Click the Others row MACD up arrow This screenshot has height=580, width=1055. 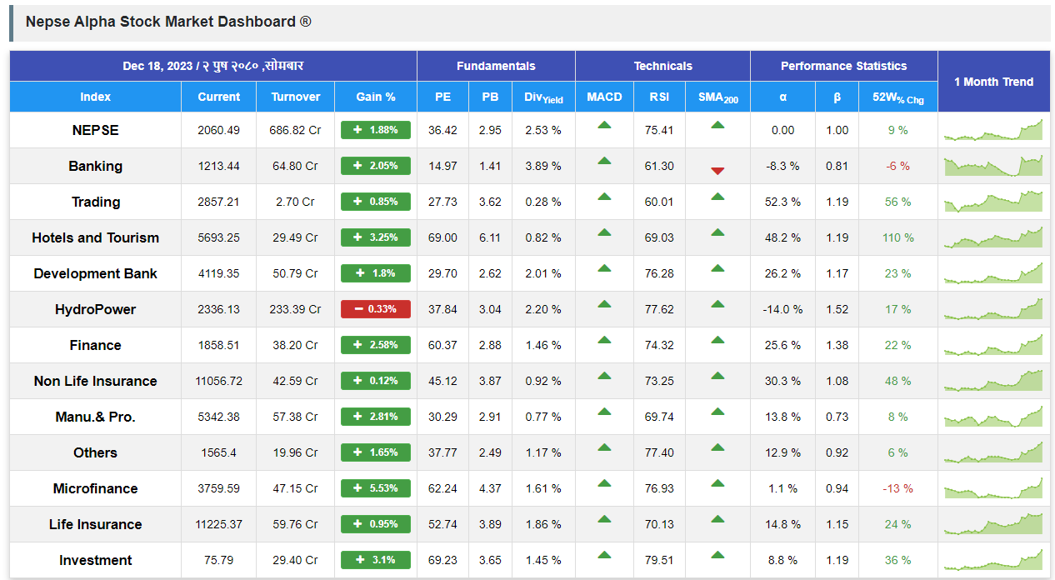(x=604, y=447)
